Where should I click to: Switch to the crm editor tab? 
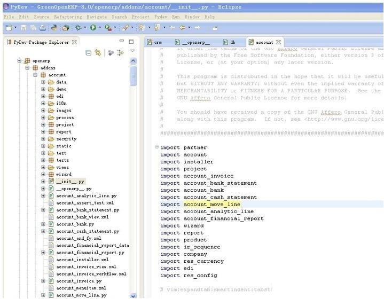point(155,42)
